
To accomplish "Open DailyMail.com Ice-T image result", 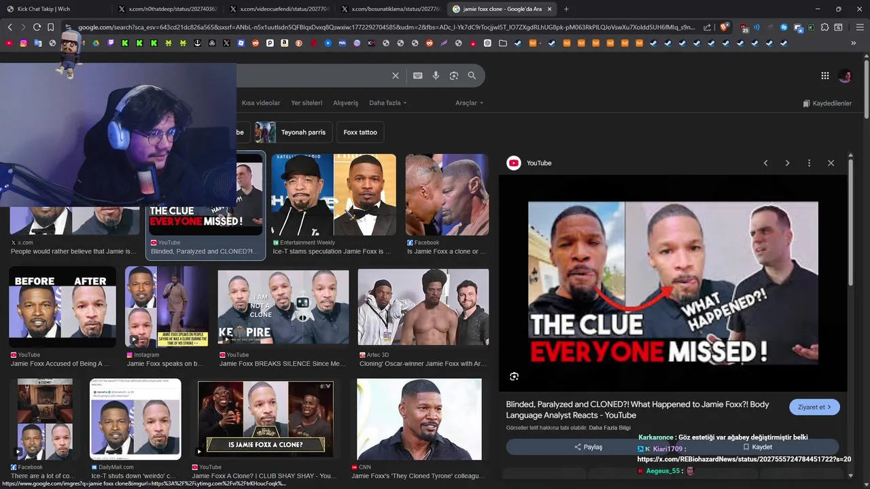I will 136,419.
